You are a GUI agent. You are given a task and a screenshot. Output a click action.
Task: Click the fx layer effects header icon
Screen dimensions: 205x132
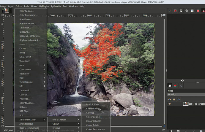(179, 99)
